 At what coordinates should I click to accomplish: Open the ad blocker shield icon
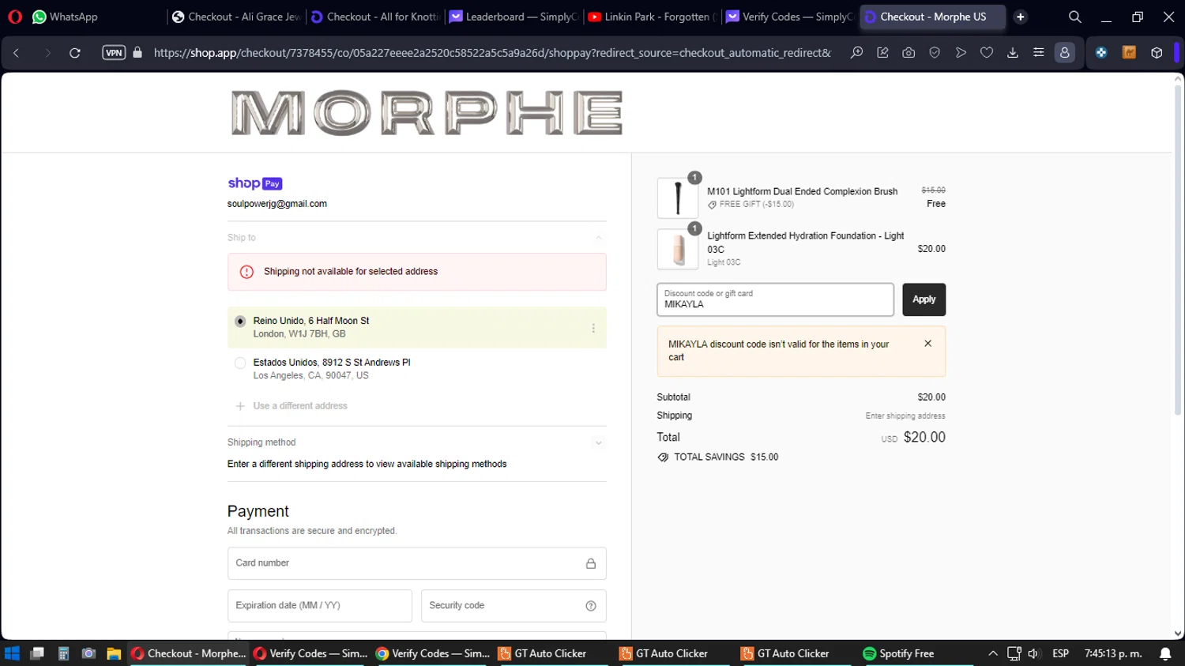[935, 53]
